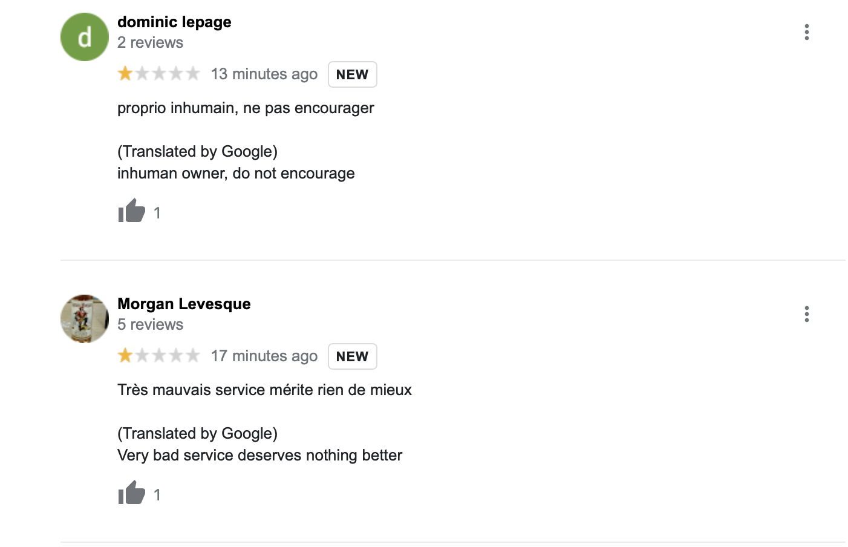Open the options menu for dominic lepage's review
The width and height of the screenshot is (848, 547).
pos(806,32)
